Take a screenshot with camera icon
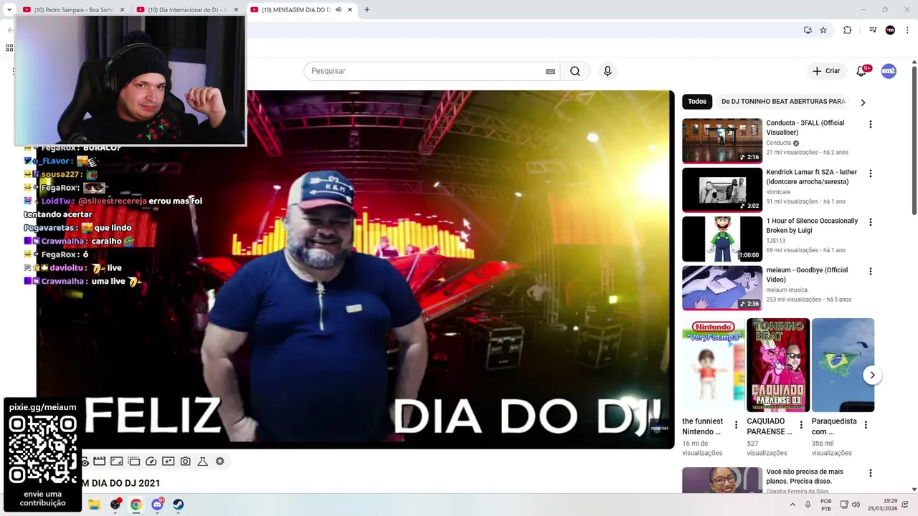 click(x=186, y=462)
